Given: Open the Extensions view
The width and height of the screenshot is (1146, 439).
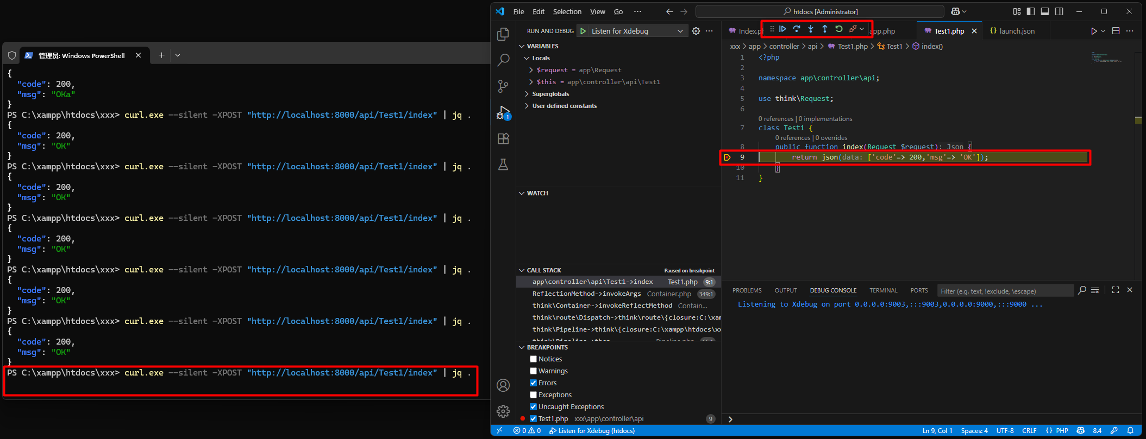Looking at the screenshot, I should tap(503, 138).
